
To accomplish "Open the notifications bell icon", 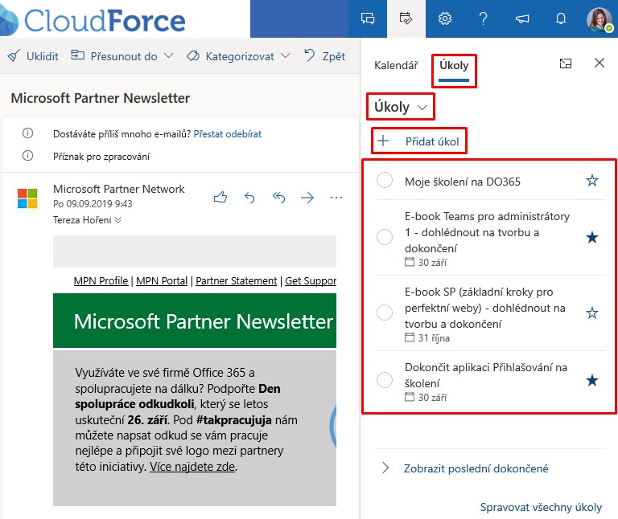I will coord(561,18).
